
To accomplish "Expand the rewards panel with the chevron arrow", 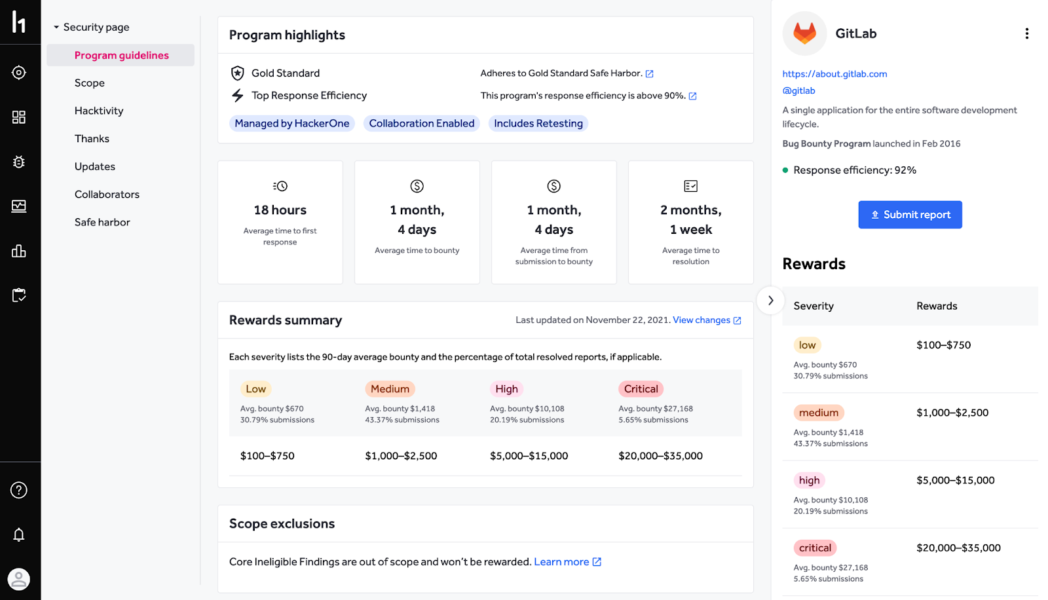I will (770, 300).
